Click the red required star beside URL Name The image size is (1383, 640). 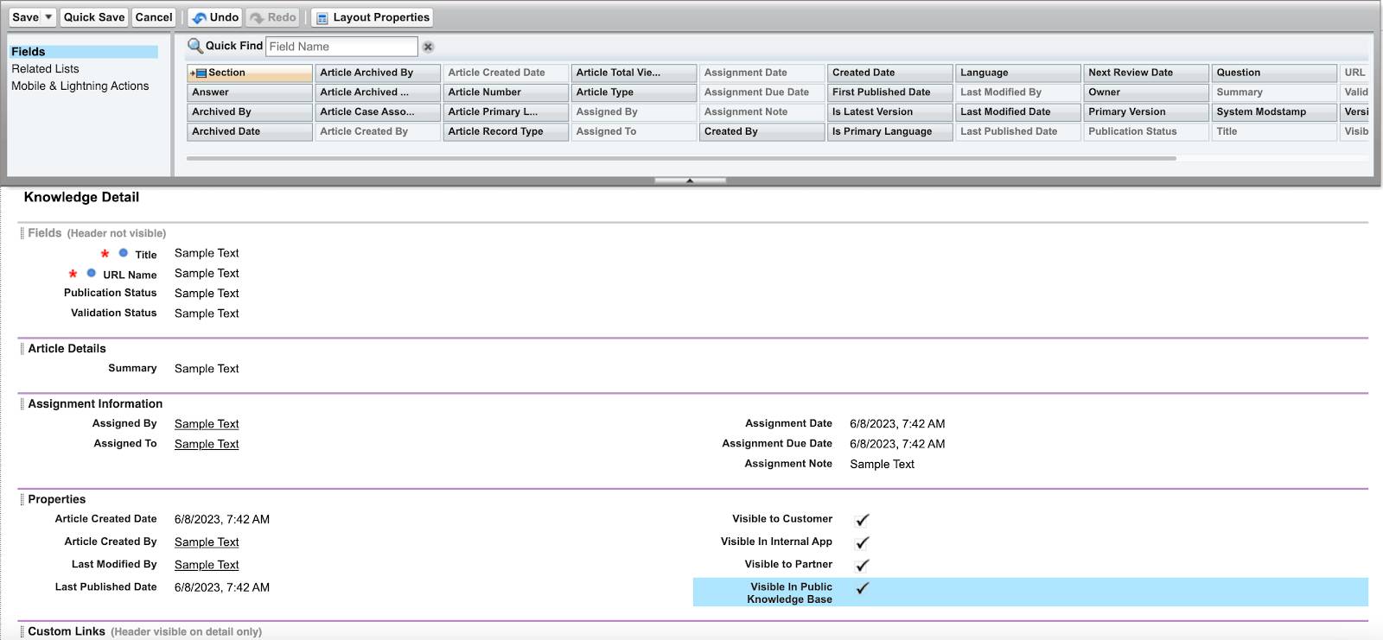coord(73,274)
